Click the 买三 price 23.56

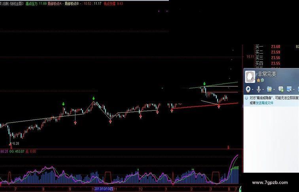[x=276, y=58]
